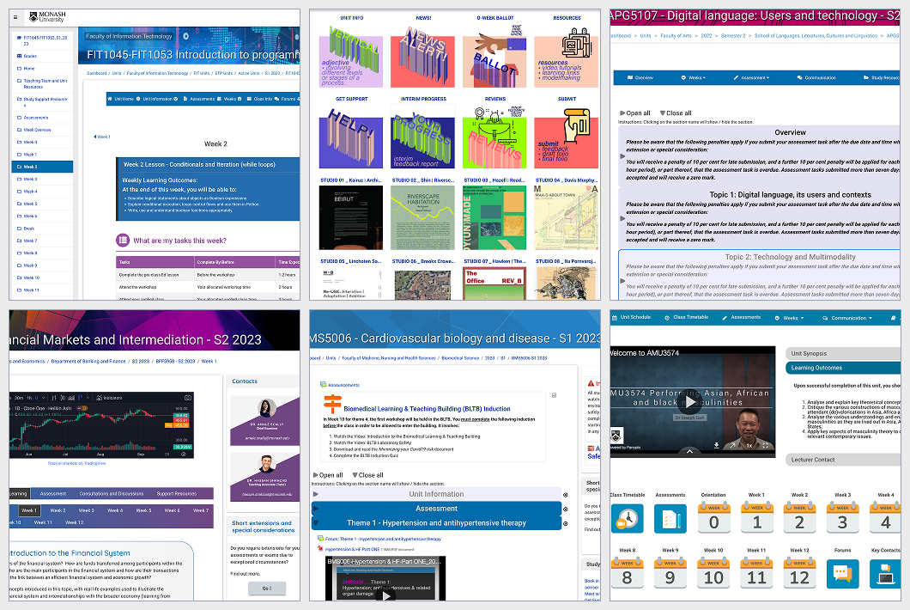Viewport: 910px width, 610px height.
Task: Click the O-Week BALLOT graphic tile
Action: click(495, 56)
